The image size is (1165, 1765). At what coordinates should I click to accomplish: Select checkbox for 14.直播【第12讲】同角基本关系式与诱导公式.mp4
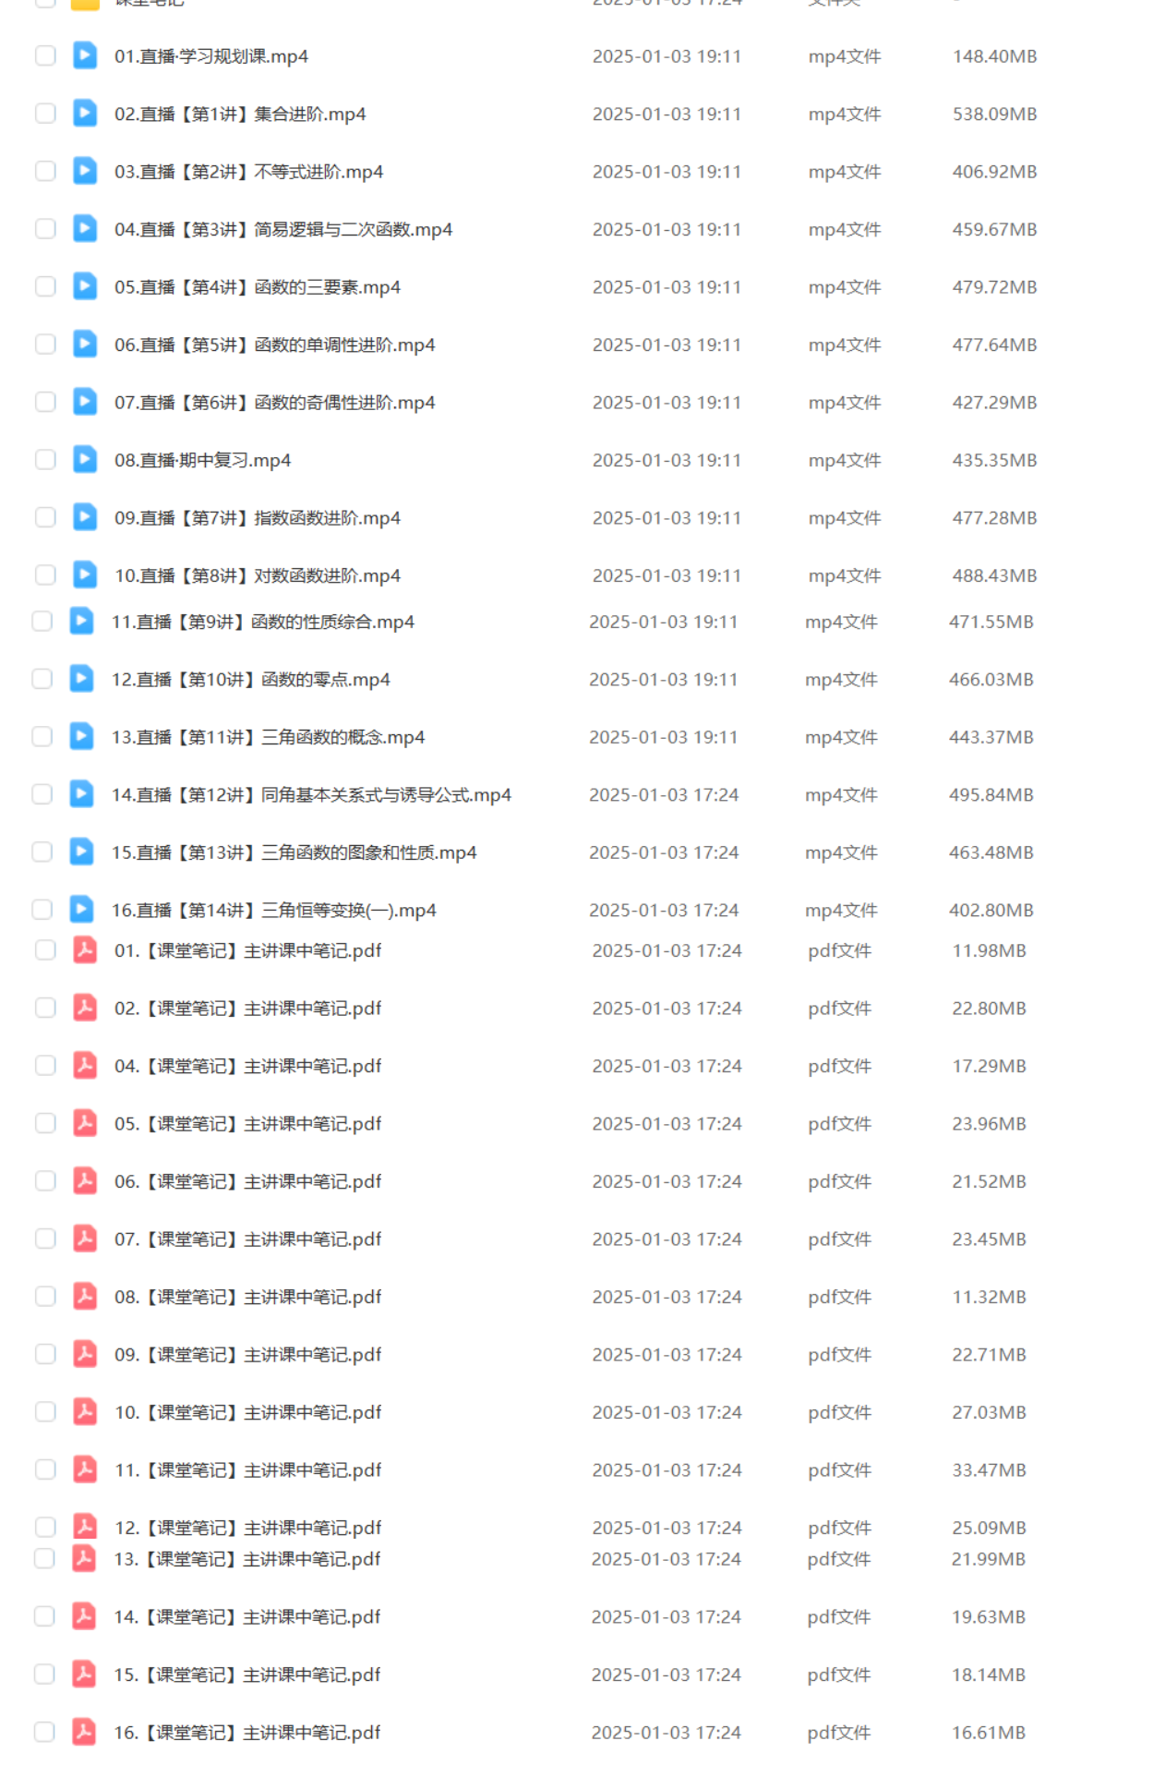(42, 794)
